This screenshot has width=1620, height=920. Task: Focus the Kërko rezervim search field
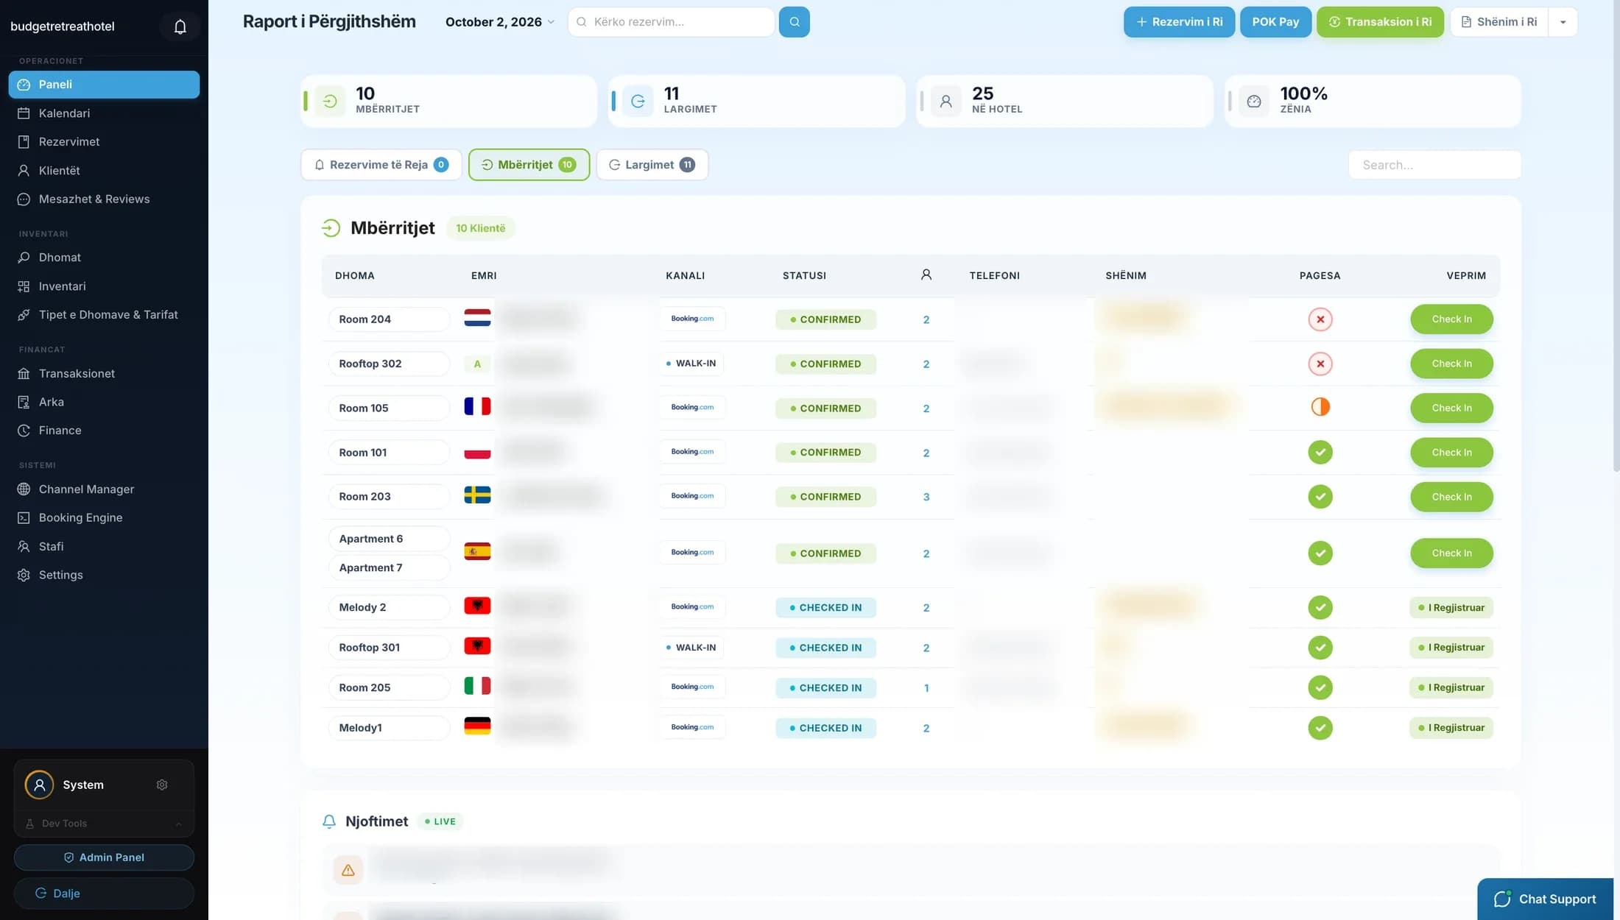tap(671, 22)
